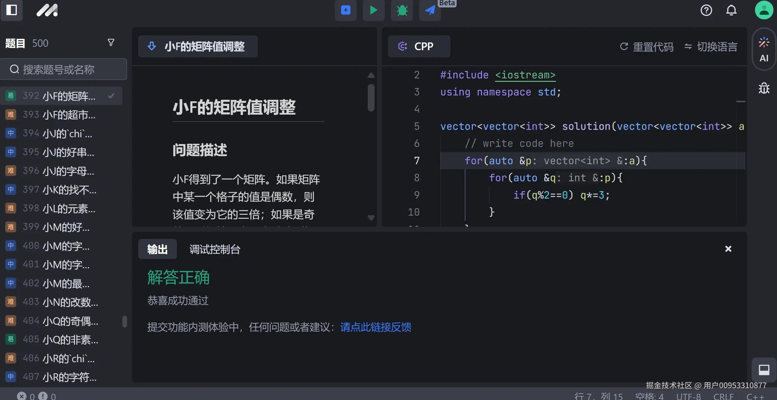Toggle the bottom panel layout icon
The height and width of the screenshot is (400, 777).
[x=764, y=370]
